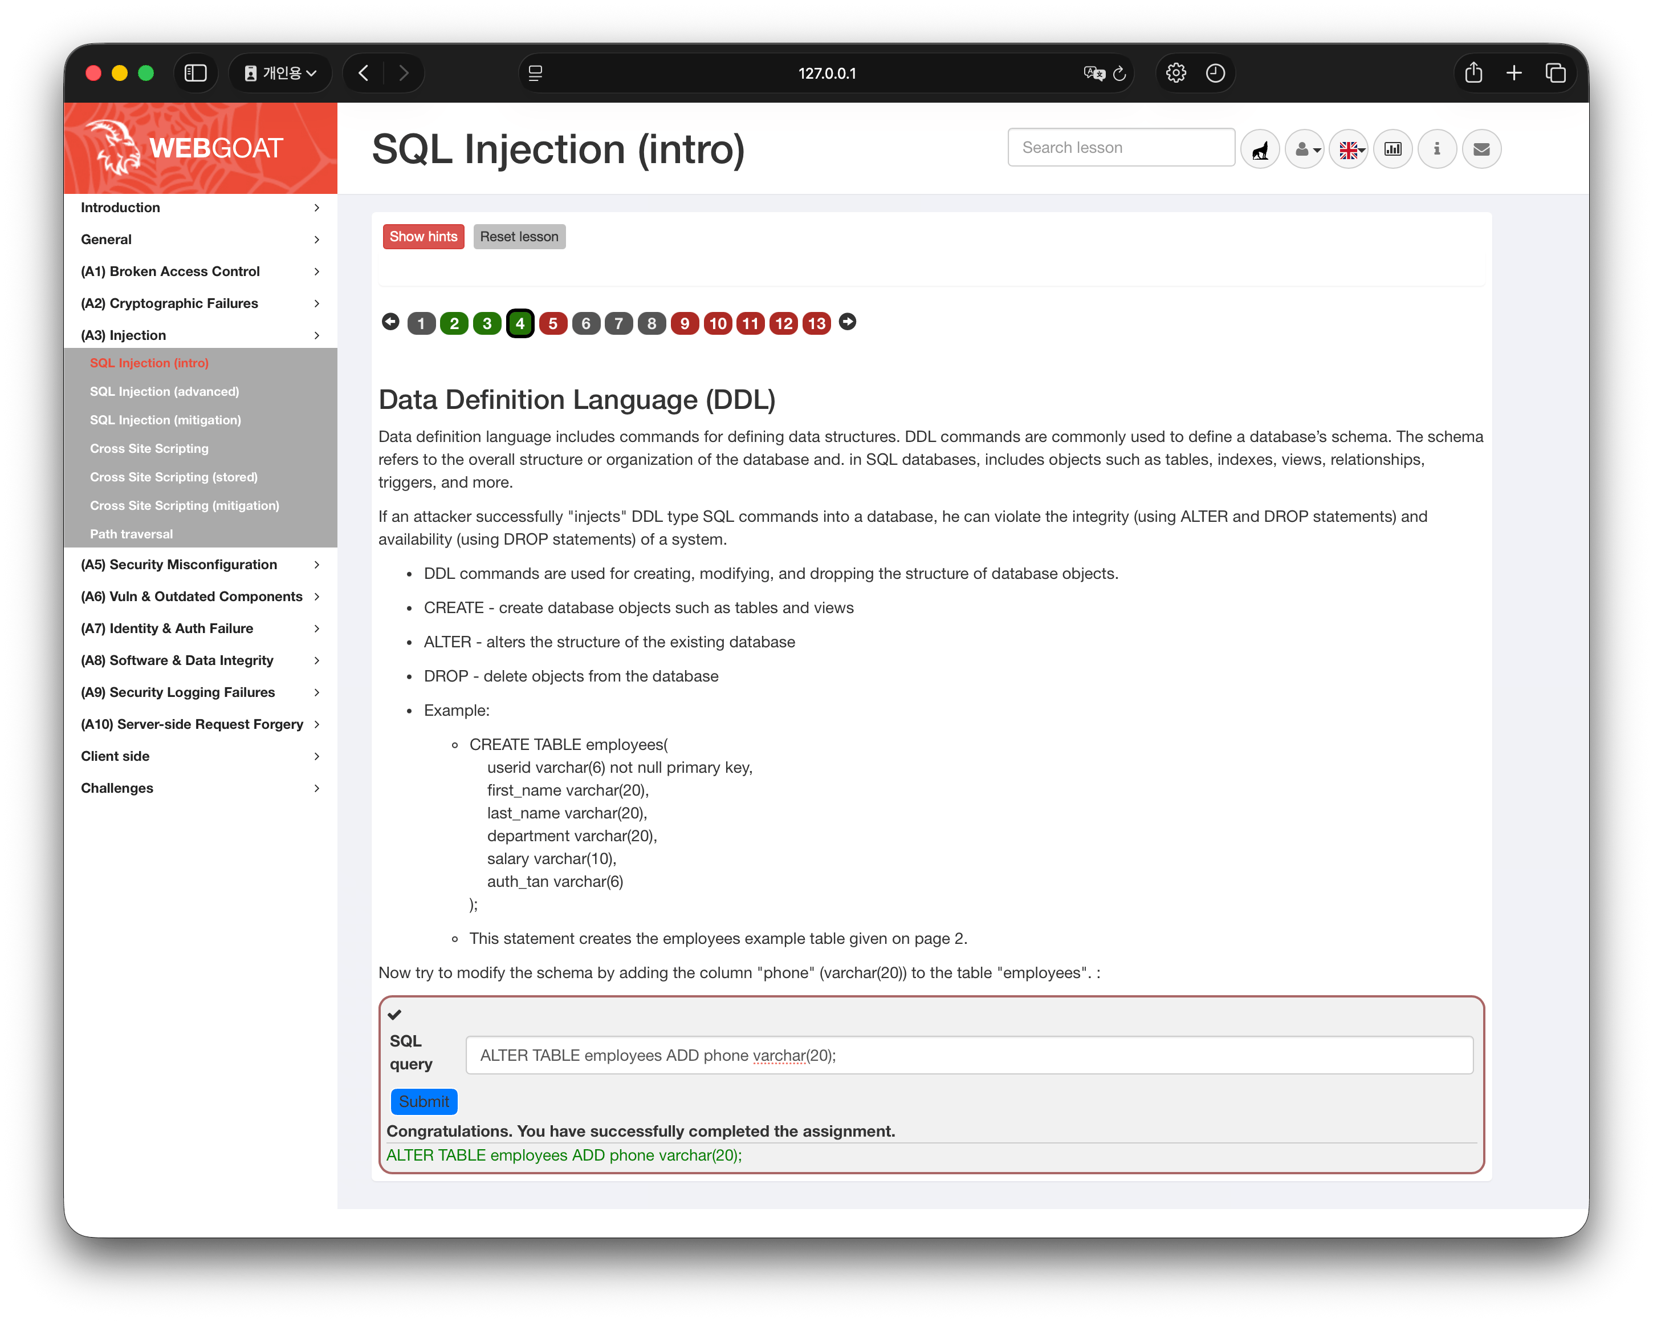Click the contact mail envelope icon
Viewport: 1653px width, 1322px height.
pos(1481,149)
